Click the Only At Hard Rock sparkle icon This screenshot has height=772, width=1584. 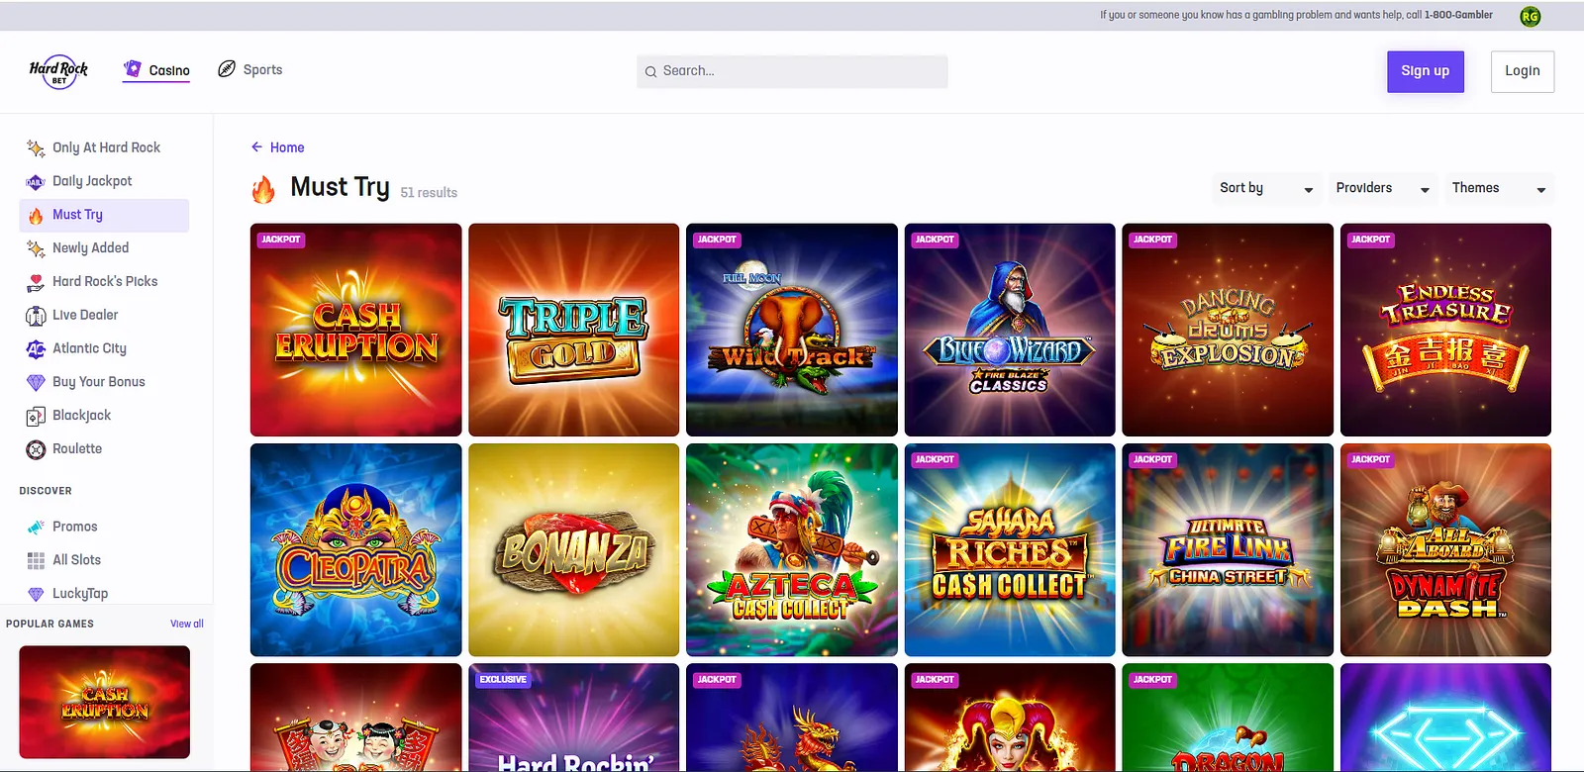pyautogui.click(x=36, y=148)
